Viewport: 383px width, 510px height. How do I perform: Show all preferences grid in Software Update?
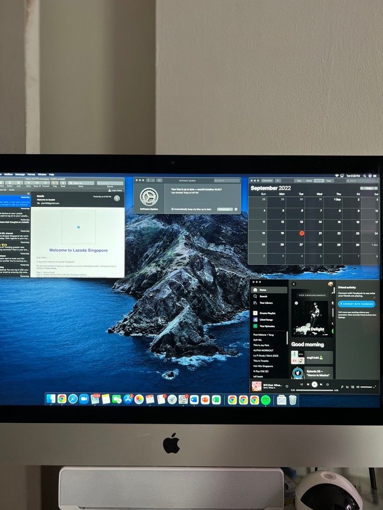[159, 180]
